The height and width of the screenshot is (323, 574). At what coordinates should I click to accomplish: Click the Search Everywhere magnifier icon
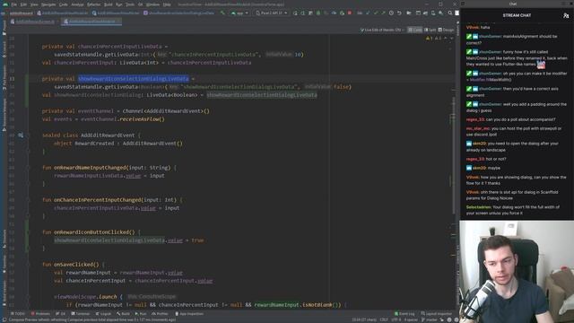pos(450,13)
